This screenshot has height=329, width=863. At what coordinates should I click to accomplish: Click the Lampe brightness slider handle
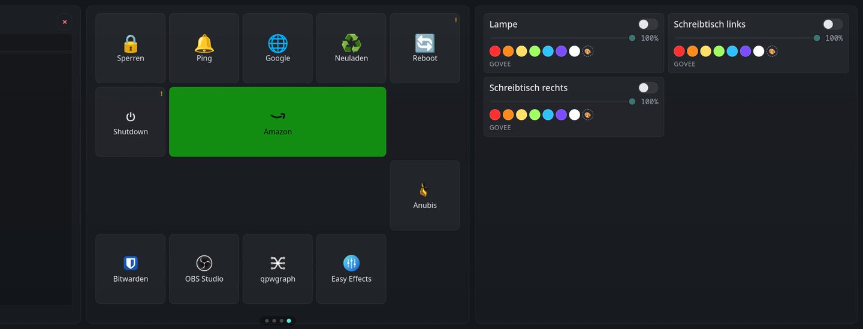click(x=632, y=38)
